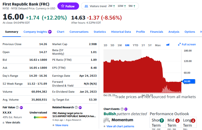Viewport: 202px width, 130px height.
Task: Click the premium badge beside Company Insights
Action: click(x=50, y=32)
